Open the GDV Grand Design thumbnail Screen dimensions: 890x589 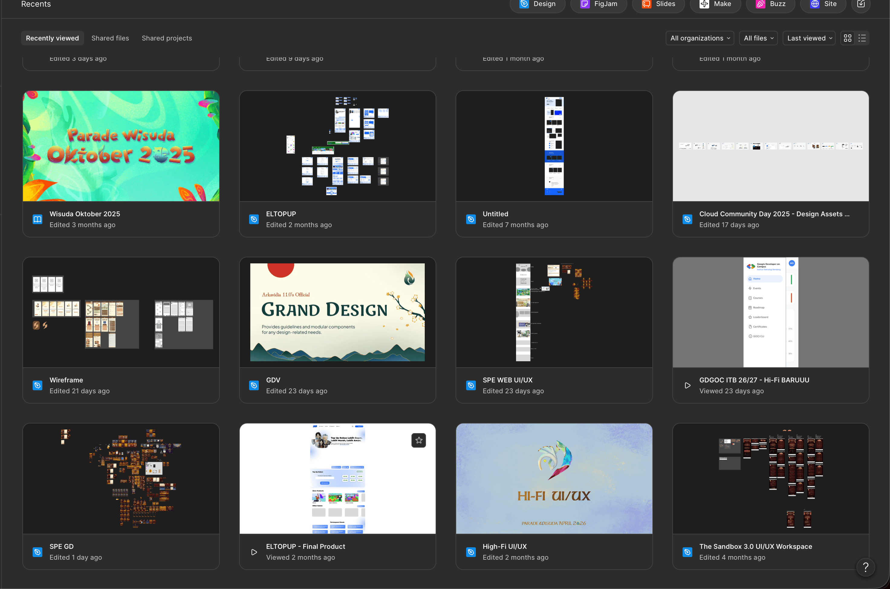(x=337, y=312)
